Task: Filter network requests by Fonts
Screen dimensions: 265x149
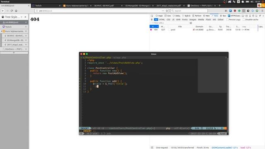Action: tap(185, 19)
